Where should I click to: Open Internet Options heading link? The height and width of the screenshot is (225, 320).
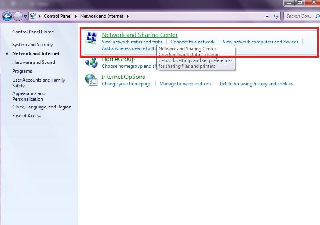point(123,77)
